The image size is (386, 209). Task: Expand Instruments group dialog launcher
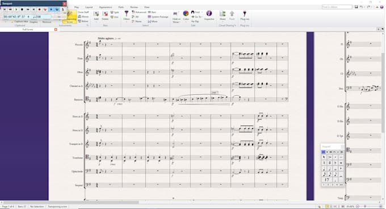click(87, 26)
